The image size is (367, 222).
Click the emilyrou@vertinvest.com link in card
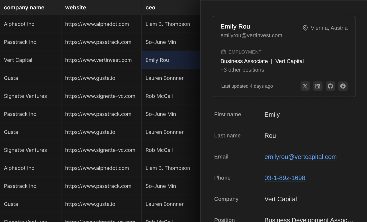click(251, 35)
